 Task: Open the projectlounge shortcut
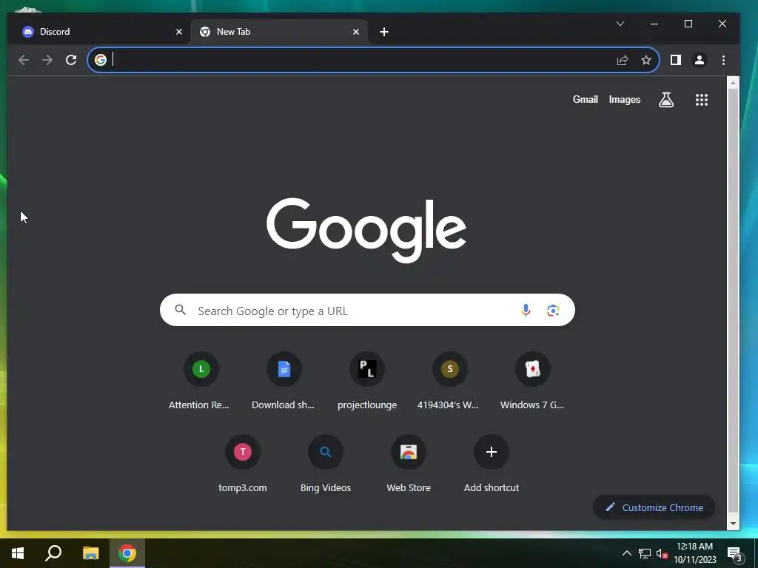367,381
